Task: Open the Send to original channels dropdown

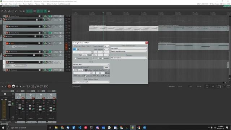Action: click(129, 51)
